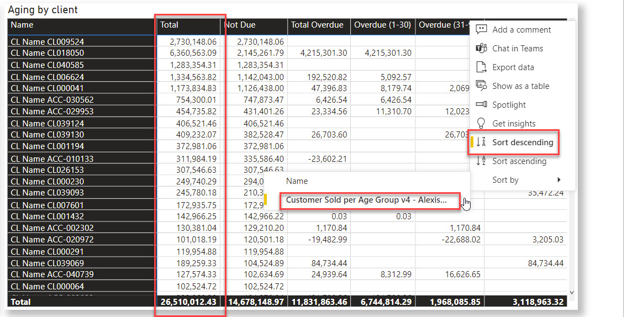Click total cell 3,118,963.32
The height and width of the screenshot is (317, 643).
click(x=537, y=302)
